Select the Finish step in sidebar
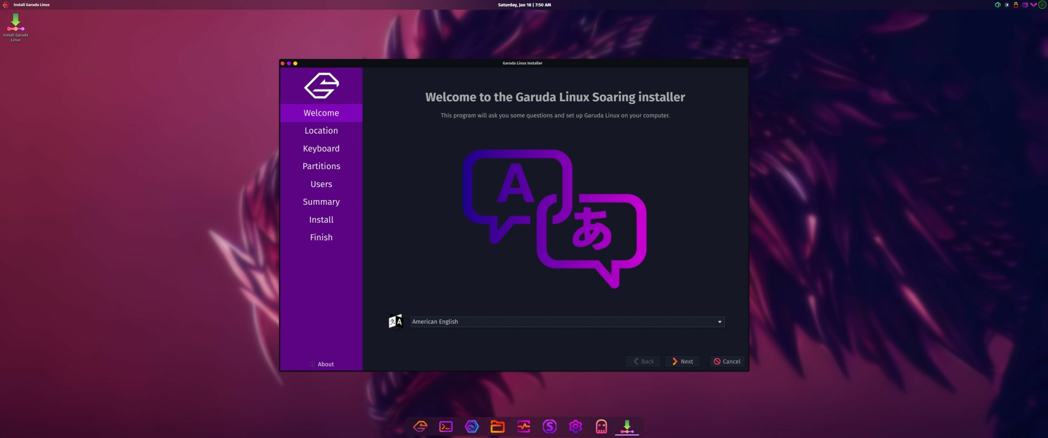Viewport: 1048px width, 438px height. tap(321, 237)
